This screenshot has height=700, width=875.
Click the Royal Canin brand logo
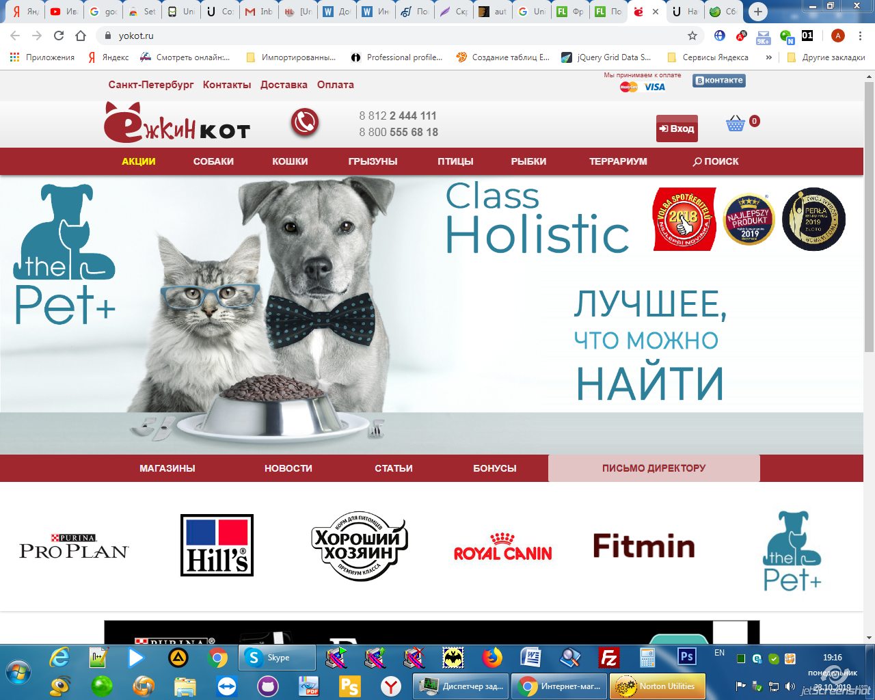[503, 547]
